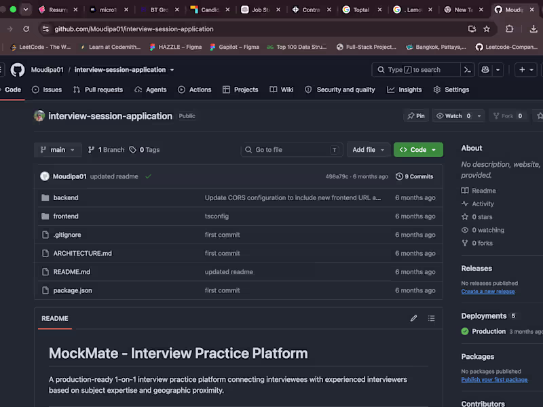Image resolution: width=543 pixels, height=407 pixels.
Task: Click the green check commit status icon
Action: pos(148,177)
